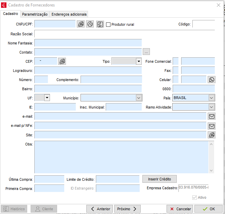225x214 pixels.
Task: Enable the Produtor rural checkbox
Action: tap(108, 24)
